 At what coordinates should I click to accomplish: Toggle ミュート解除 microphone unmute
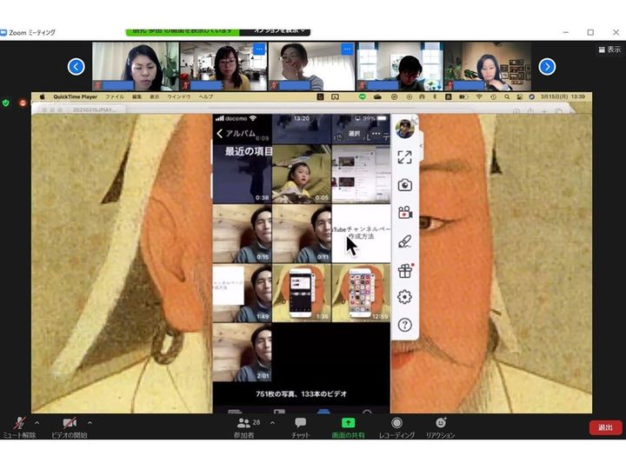point(19,426)
